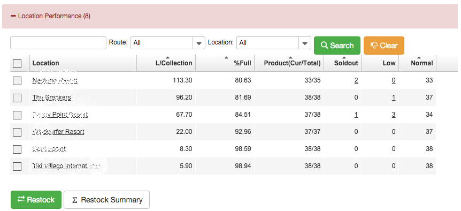Sort by Product(Cur/Total) column arrow
Image resolution: width=461 pixels, height=211 pixels.
tap(290, 57)
